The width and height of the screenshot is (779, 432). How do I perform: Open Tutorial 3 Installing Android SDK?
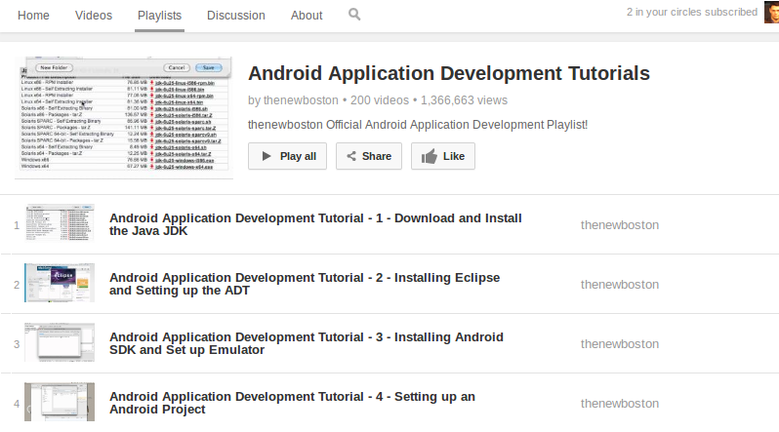[307, 343]
